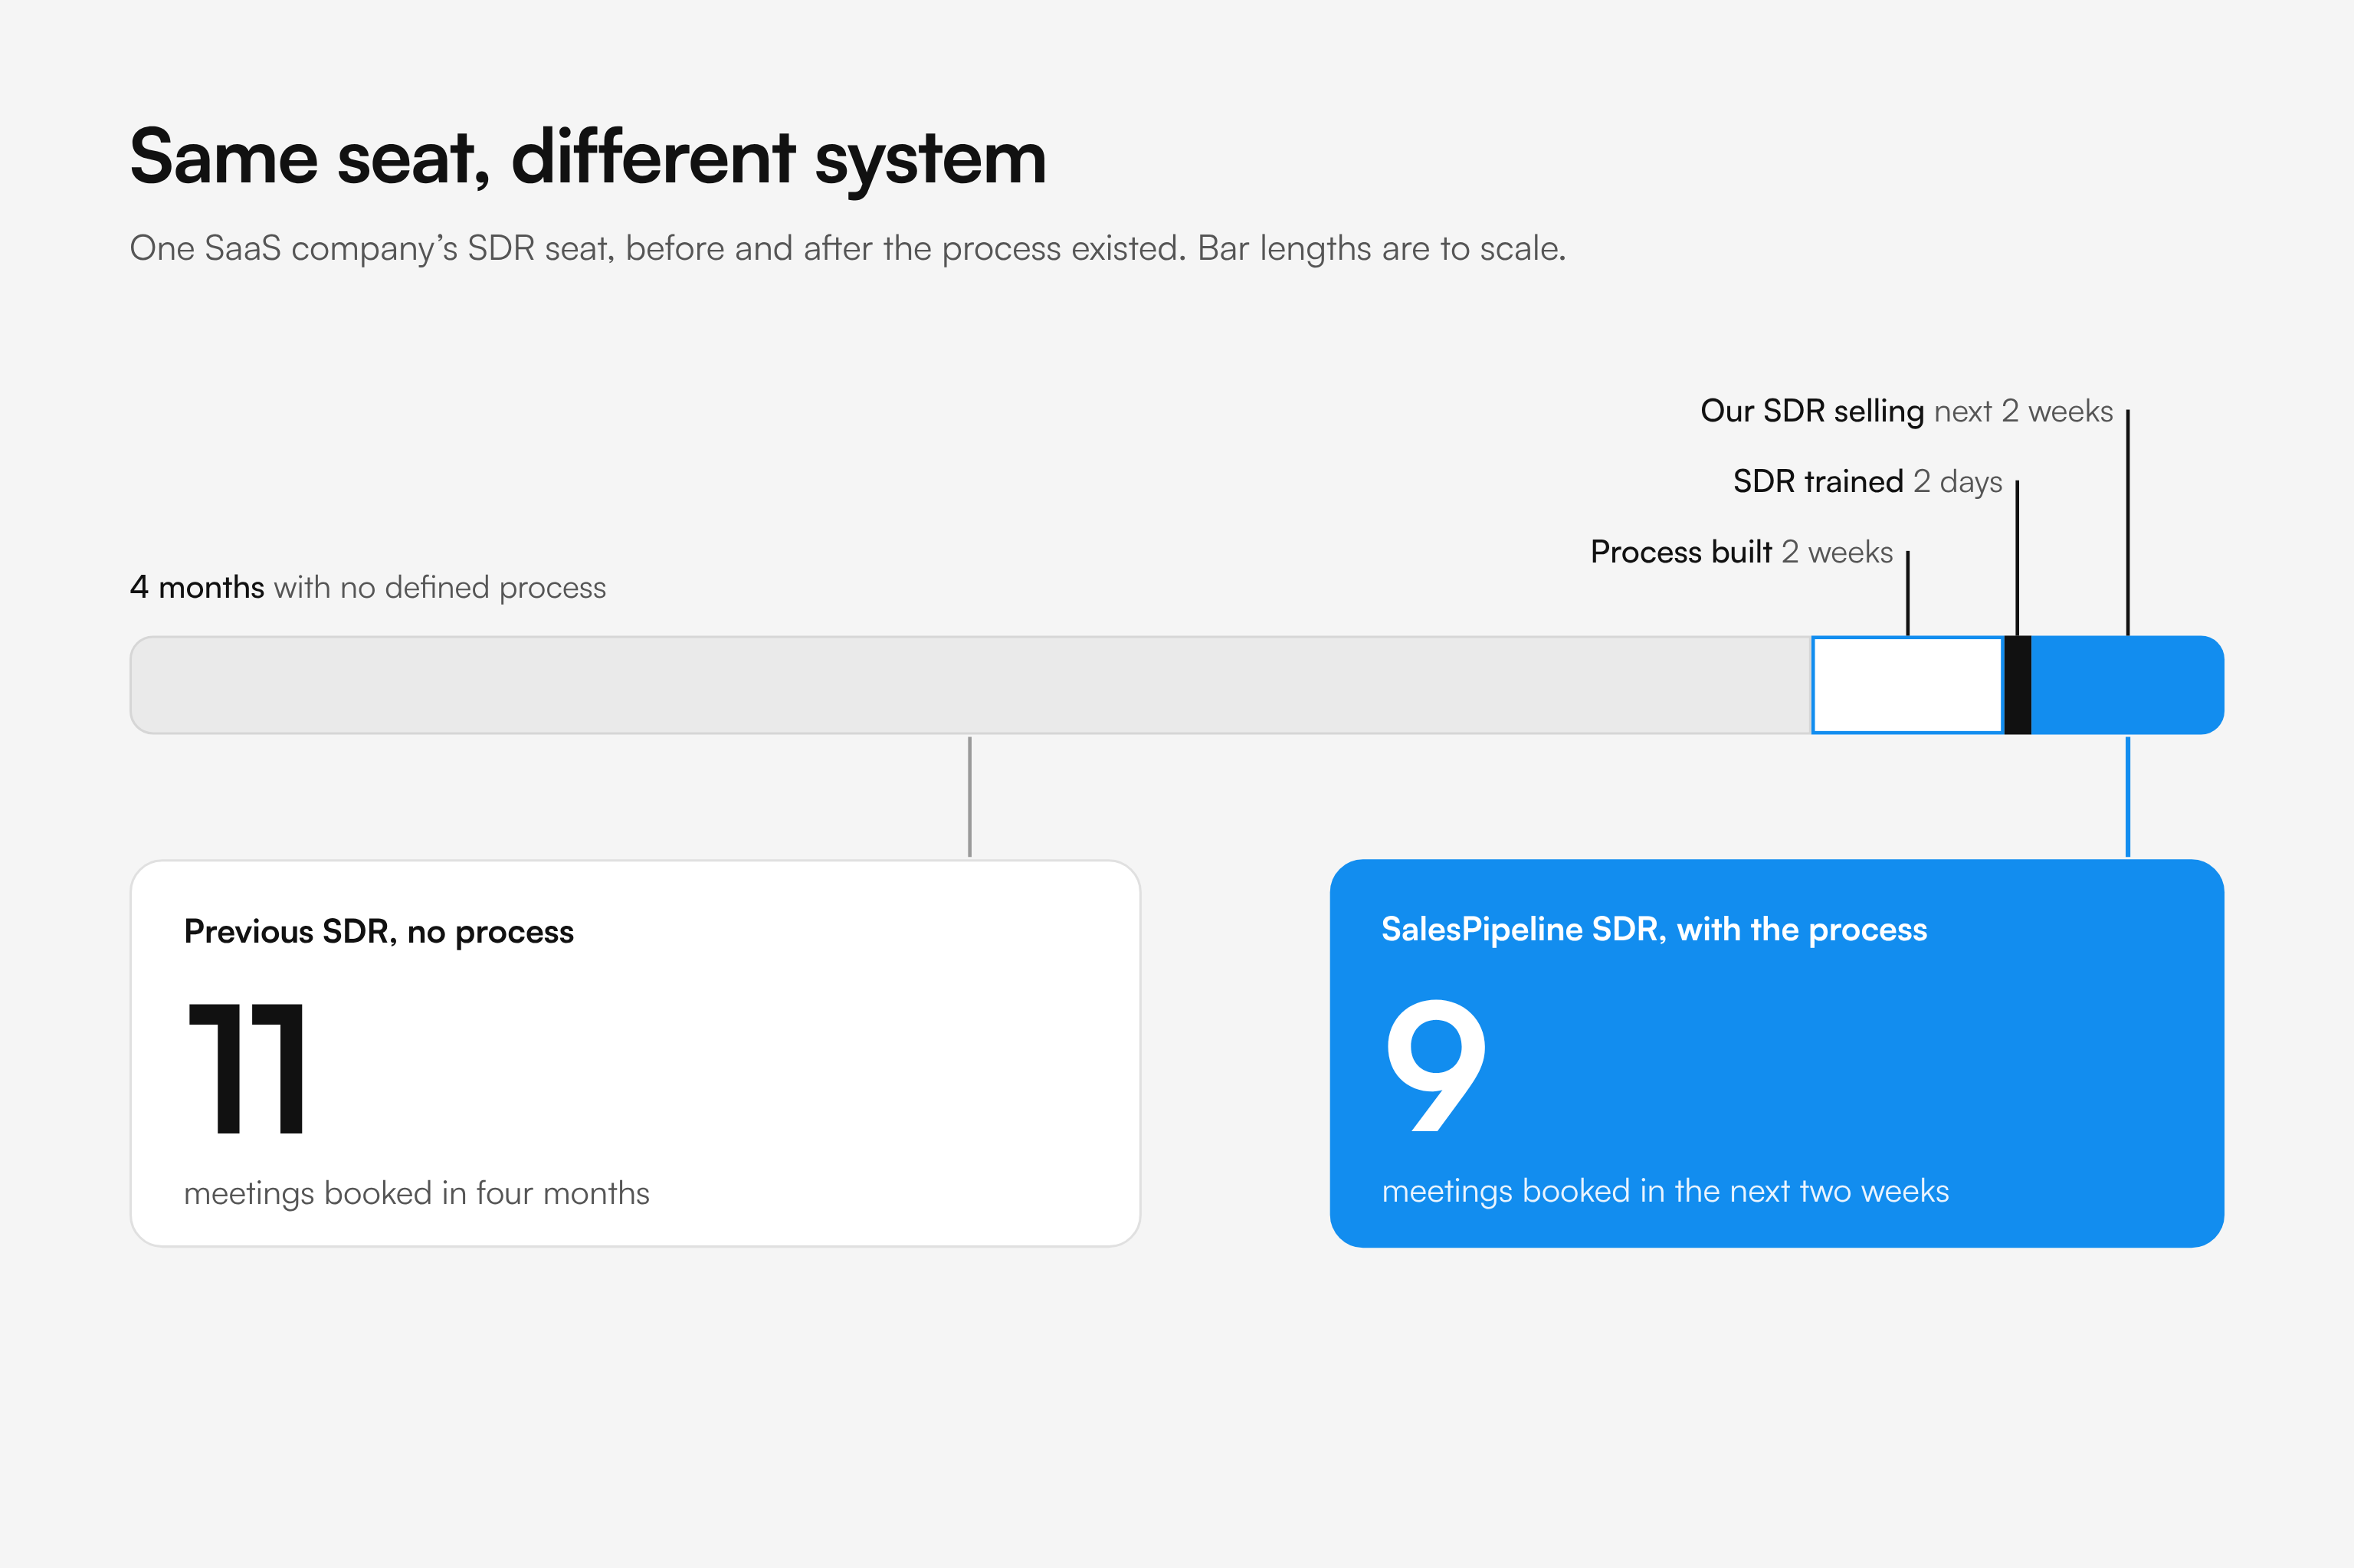Click the grey connector line below the bar

(x=969, y=797)
